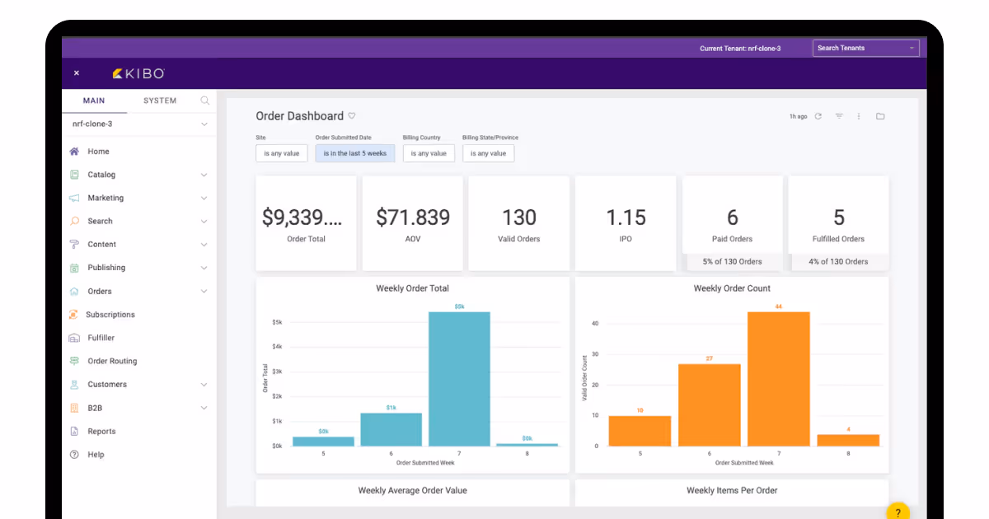Expand the Orders section in the sidebar
Screen dimensions: 989x519
click(x=204, y=291)
